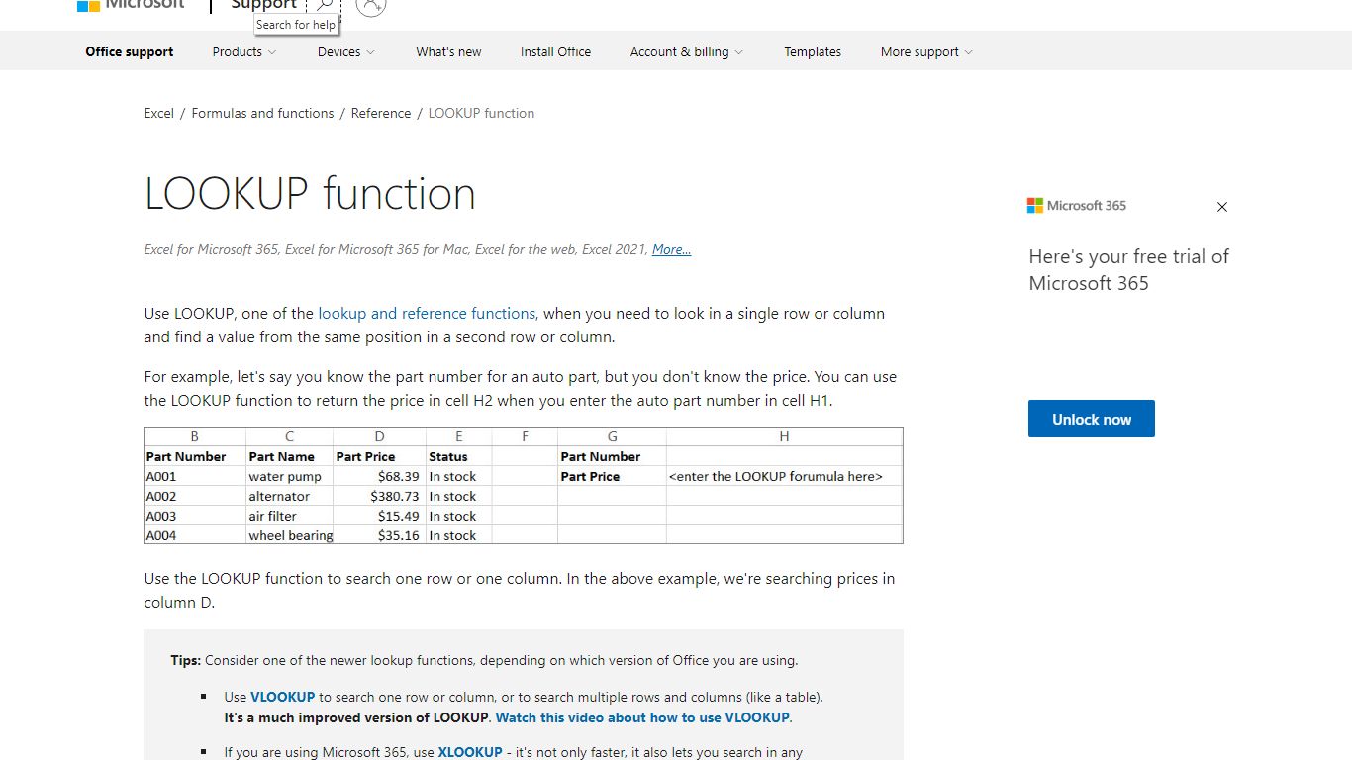Click the example spreadsheet image
The image size is (1352, 760).
(524, 486)
